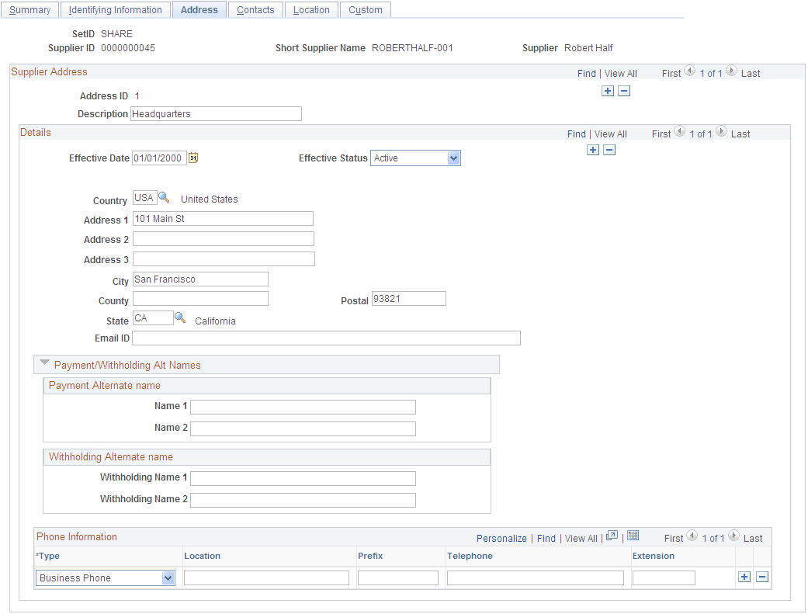Click inside the Email ID field
Screen dimensions: 808x614
pyautogui.click(x=326, y=338)
